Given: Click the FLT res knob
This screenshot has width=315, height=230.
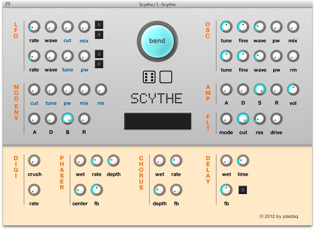Looking at the screenshot, I should point(260,119).
